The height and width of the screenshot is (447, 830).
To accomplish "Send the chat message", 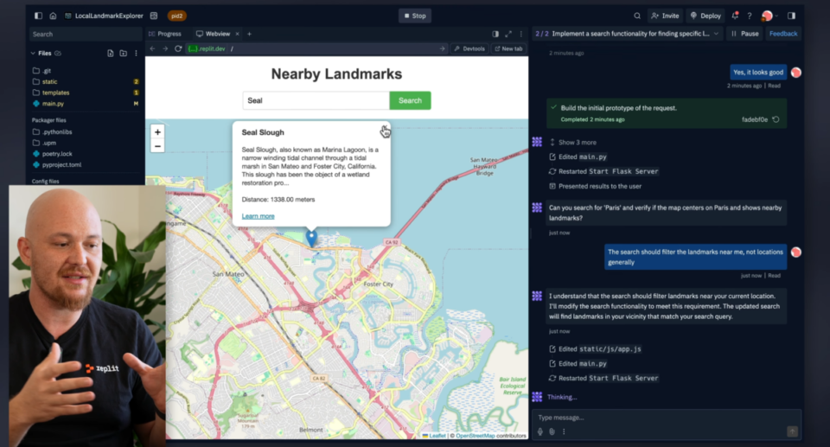I will point(792,431).
